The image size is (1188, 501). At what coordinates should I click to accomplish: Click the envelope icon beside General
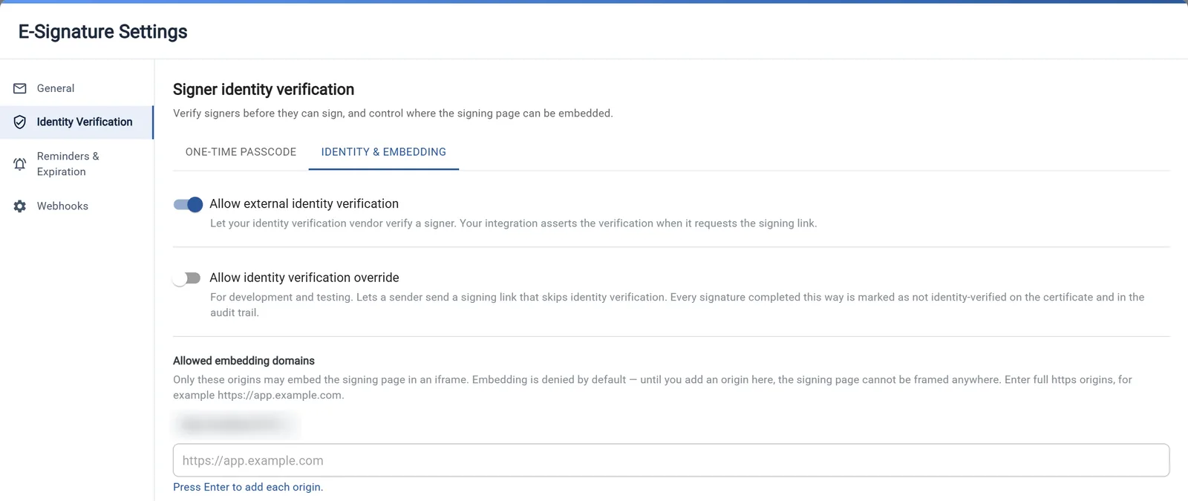(x=20, y=88)
